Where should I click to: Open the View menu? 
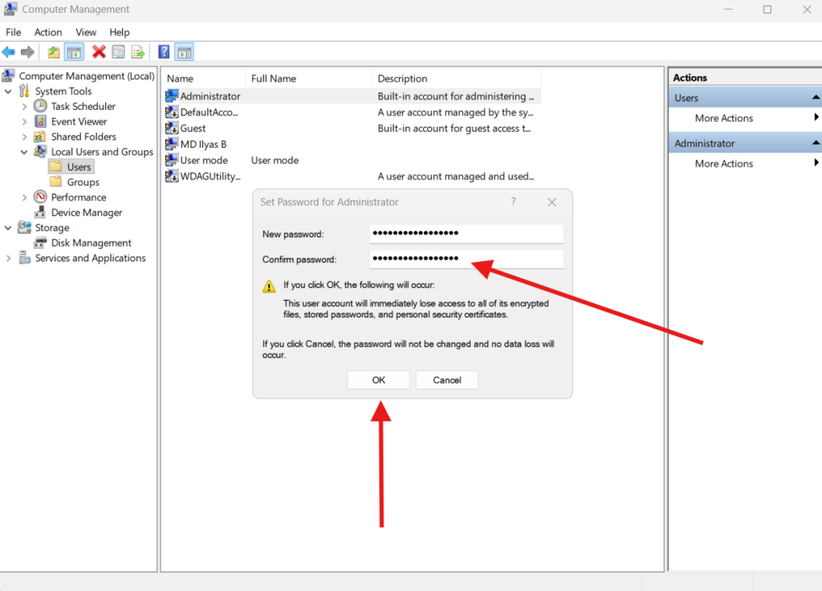(86, 32)
